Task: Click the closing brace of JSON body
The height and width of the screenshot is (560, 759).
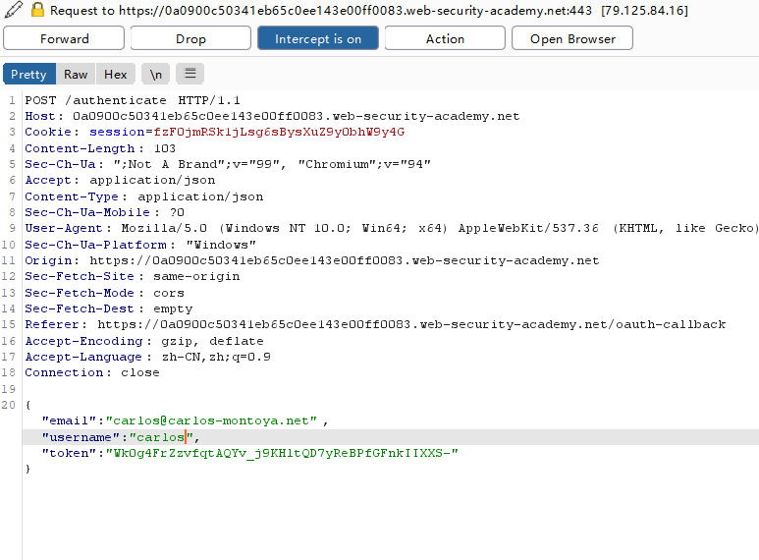Action: coord(27,469)
